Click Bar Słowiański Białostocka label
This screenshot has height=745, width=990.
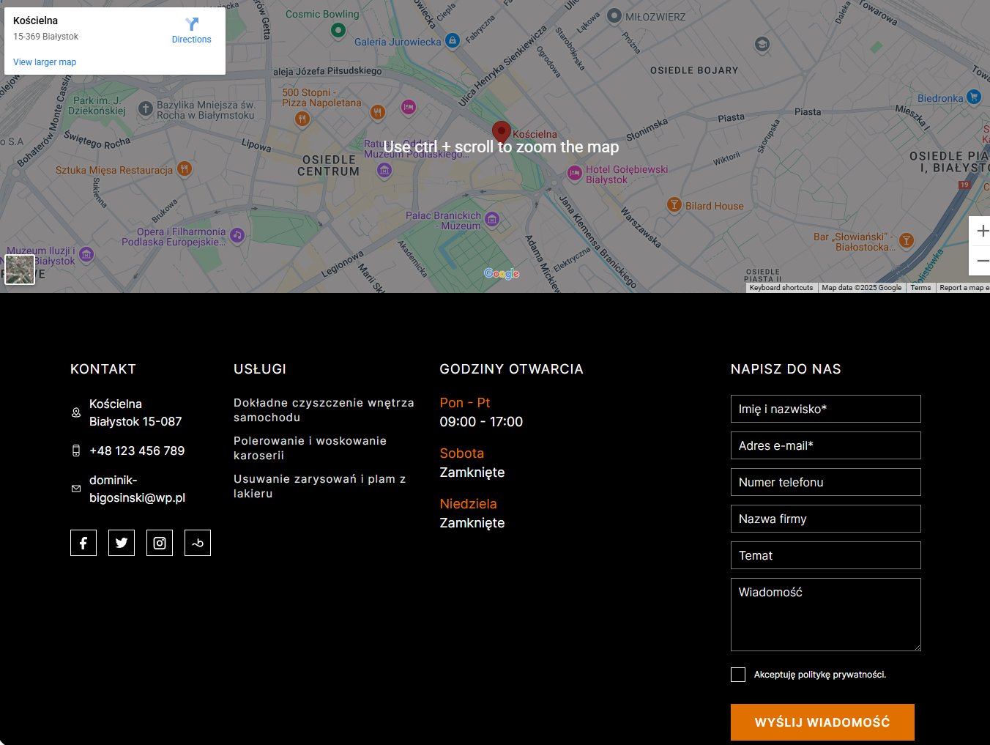854,242
